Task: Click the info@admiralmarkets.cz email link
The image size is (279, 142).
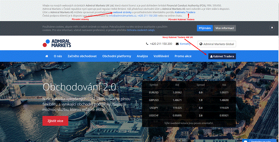Action: tap(123, 16)
